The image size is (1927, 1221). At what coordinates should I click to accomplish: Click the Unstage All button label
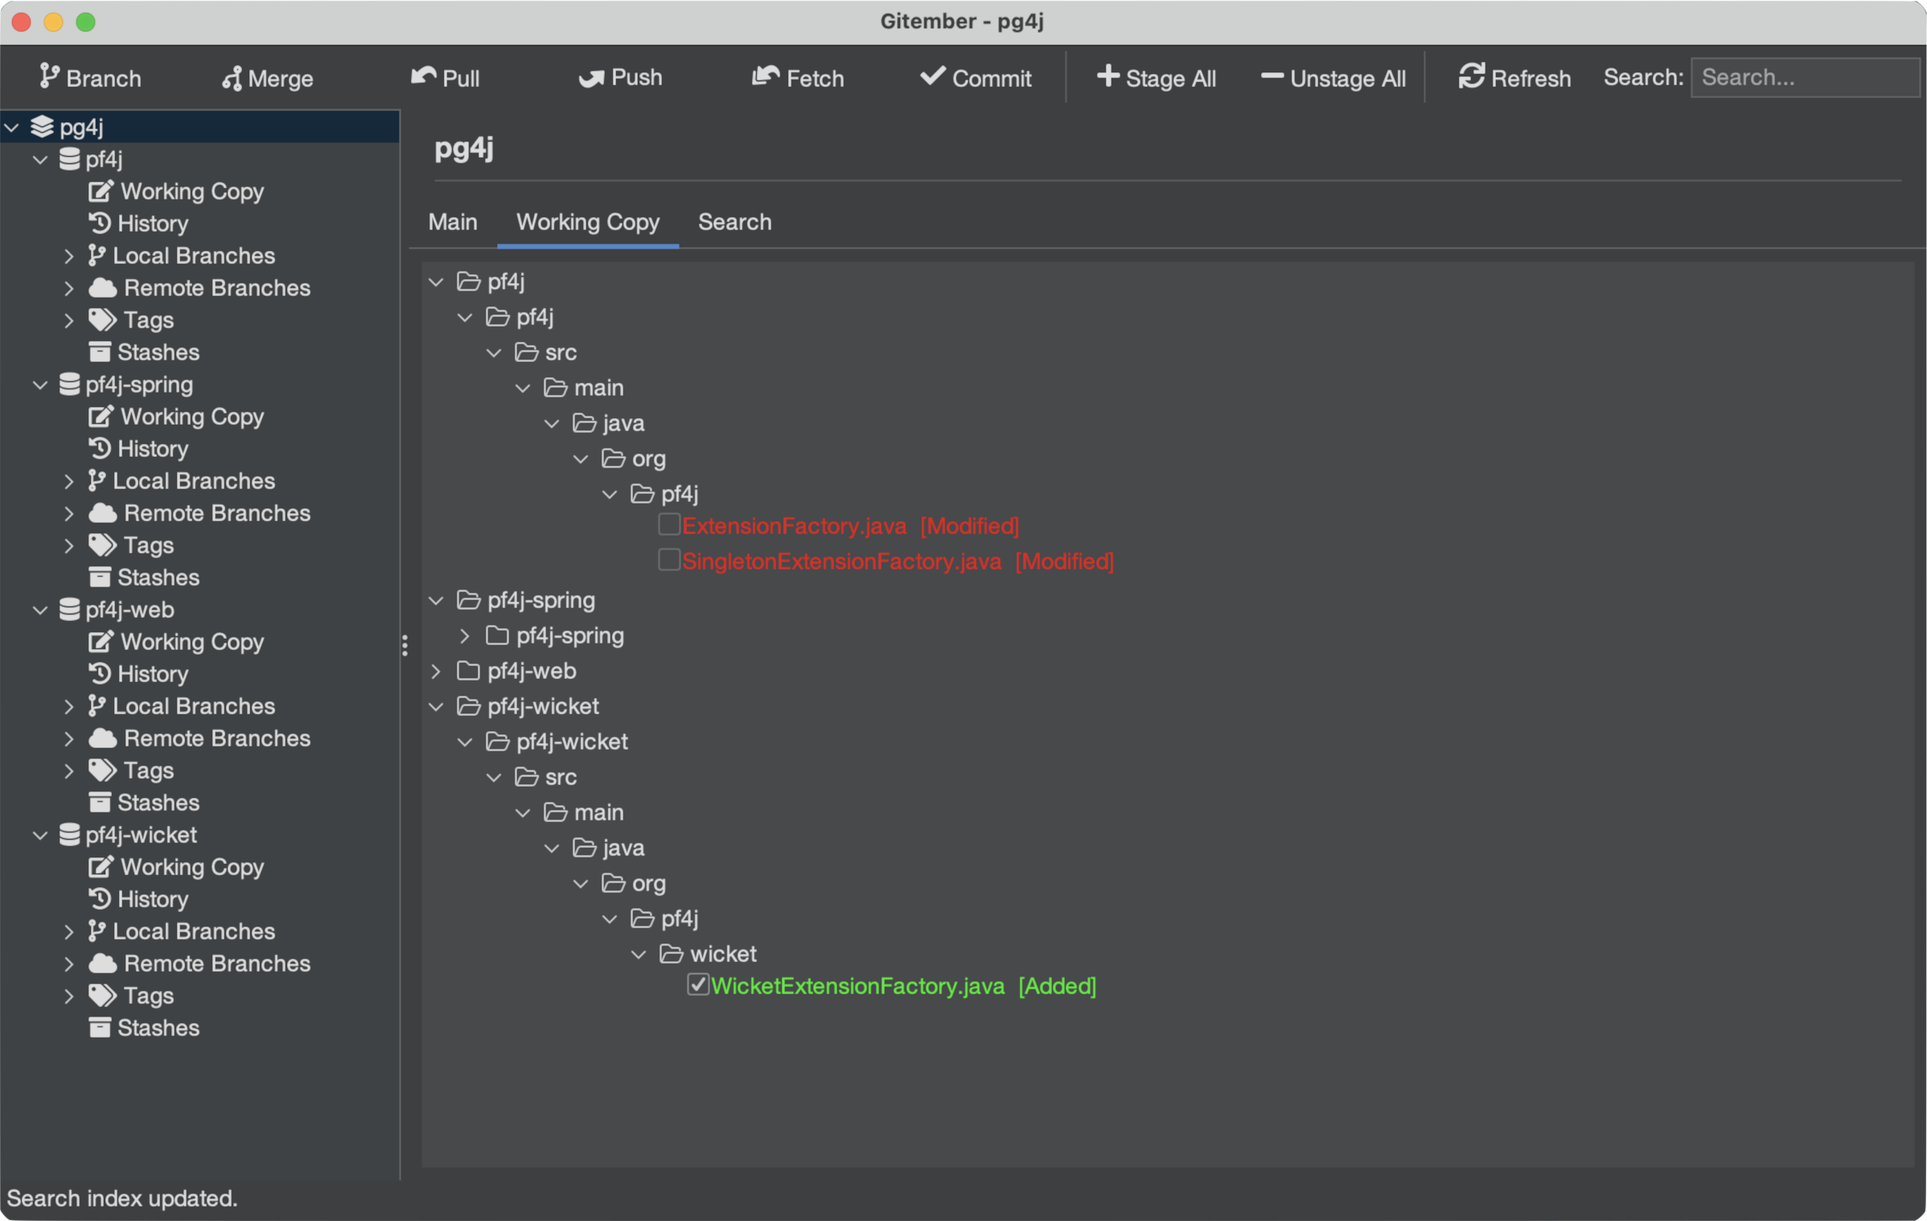pyautogui.click(x=1348, y=78)
